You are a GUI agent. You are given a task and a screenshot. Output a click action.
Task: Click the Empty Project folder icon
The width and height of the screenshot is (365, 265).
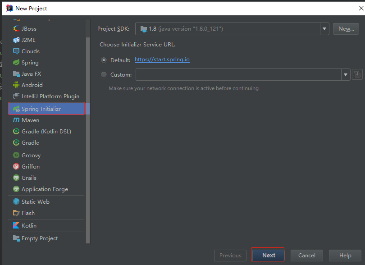click(x=16, y=238)
